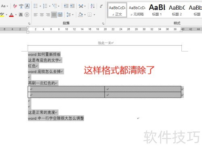Center the paragraph text
Viewport: 202px width, 152px height.
tap(42, 15)
